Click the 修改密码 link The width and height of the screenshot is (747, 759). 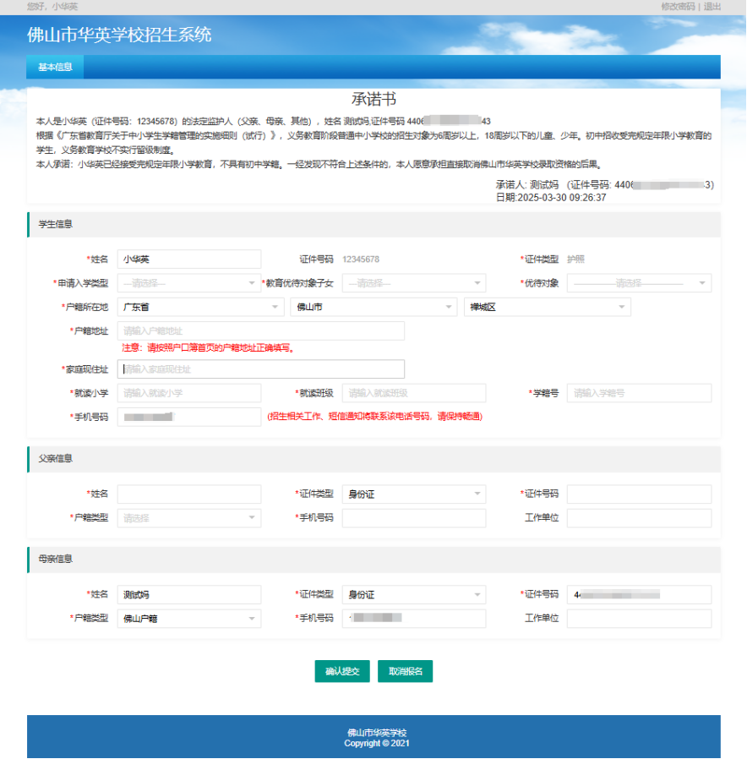pyautogui.click(x=678, y=6)
